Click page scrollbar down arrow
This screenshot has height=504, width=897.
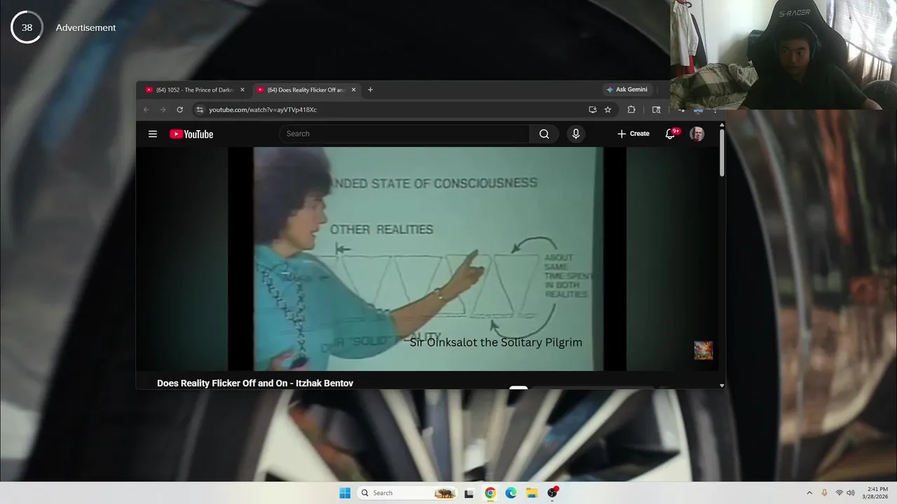pos(722,385)
